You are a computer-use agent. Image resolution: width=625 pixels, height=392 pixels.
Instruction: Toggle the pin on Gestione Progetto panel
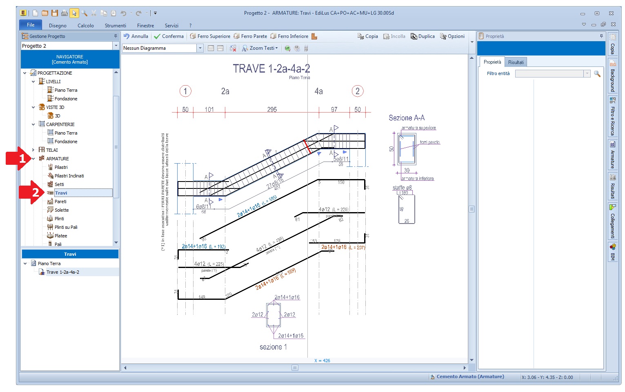[116, 36]
